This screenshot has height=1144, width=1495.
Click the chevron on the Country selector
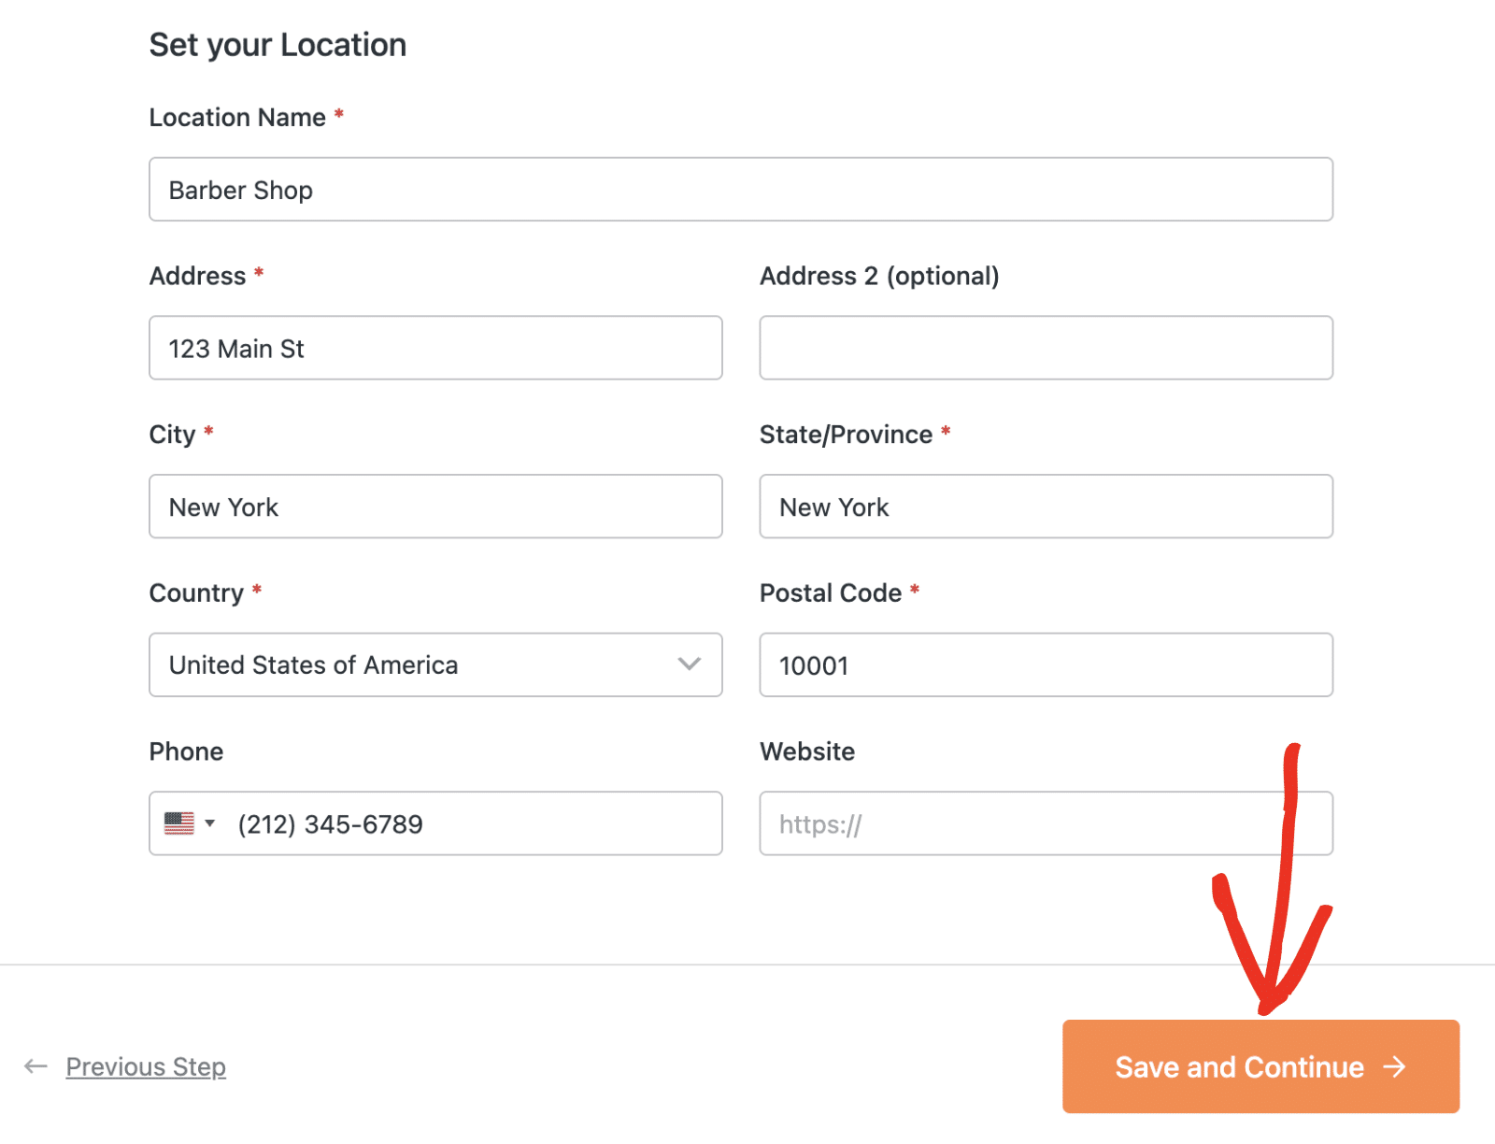pos(689,665)
